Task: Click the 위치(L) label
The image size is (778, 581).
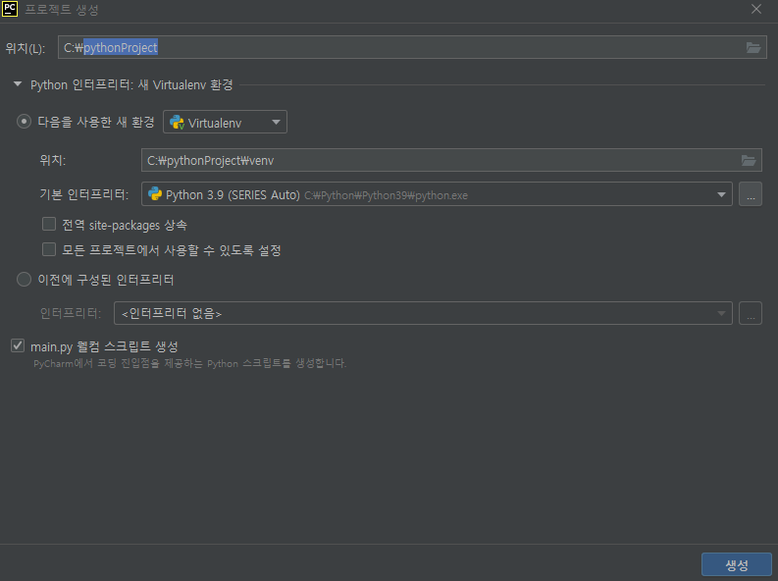Action: [x=25, y=48]
